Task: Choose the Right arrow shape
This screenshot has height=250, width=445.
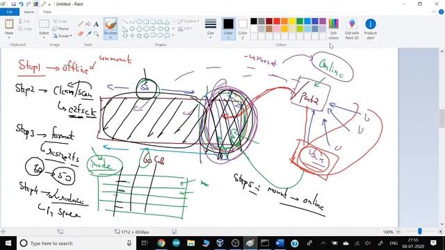Action: (x=153, y=28)
